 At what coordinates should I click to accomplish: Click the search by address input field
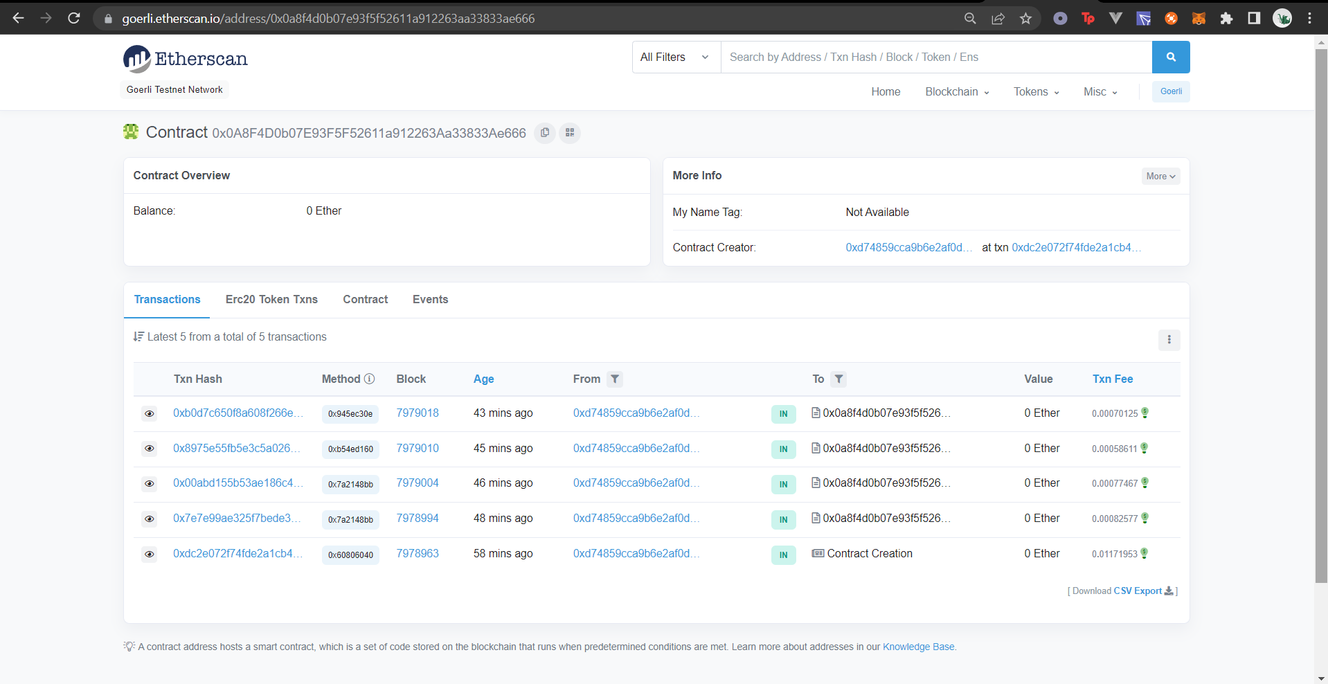pos(936,57)
